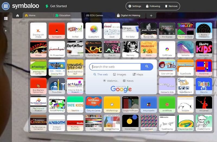Open the Mondrimat tile
Screen dimensions: 217x142
click(x=204, y=67)
